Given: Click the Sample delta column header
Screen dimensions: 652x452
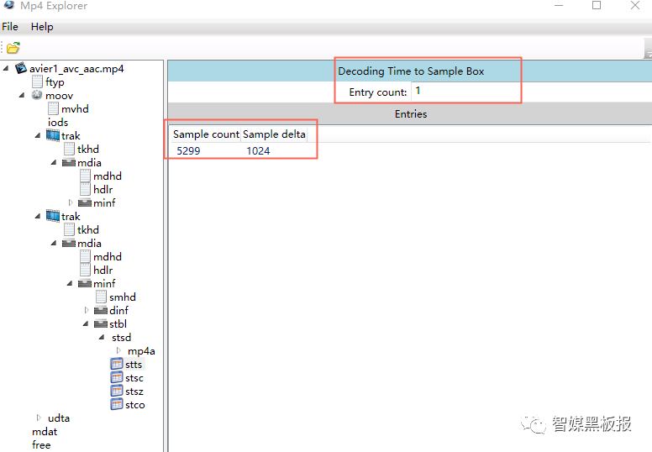Looking at the screenshot, I should (274, 134).
